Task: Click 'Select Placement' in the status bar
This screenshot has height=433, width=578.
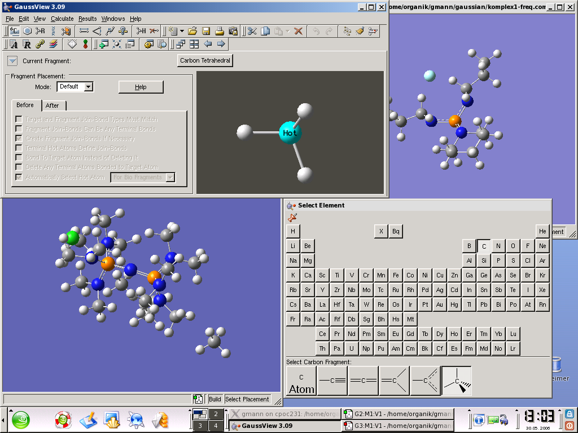Action: click(247, 399)
